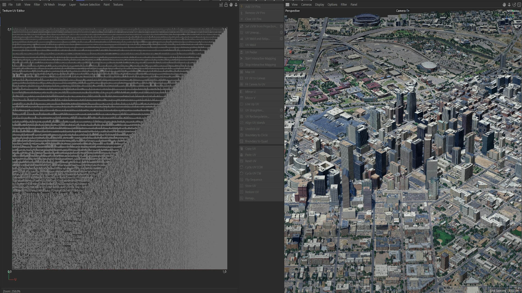Toggle the viewport maximize layout icon
The height and width of the screenshot is (293, 522).
point(519,5)
